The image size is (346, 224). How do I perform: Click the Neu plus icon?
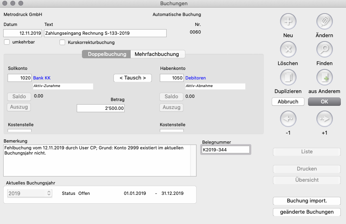(x=288, y=22)
